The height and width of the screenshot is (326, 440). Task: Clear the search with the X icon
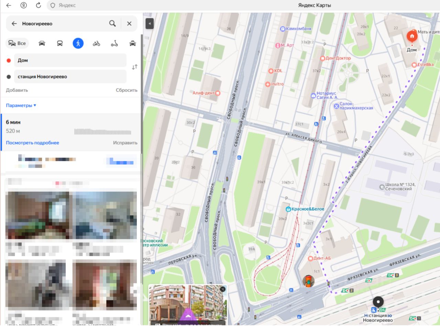[x=129, y=24]
